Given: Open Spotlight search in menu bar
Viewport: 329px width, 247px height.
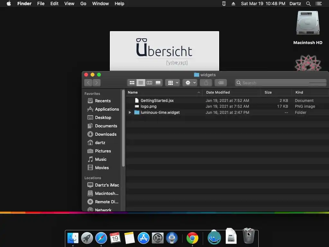Looking at the screenshot, I should [308, 4].
